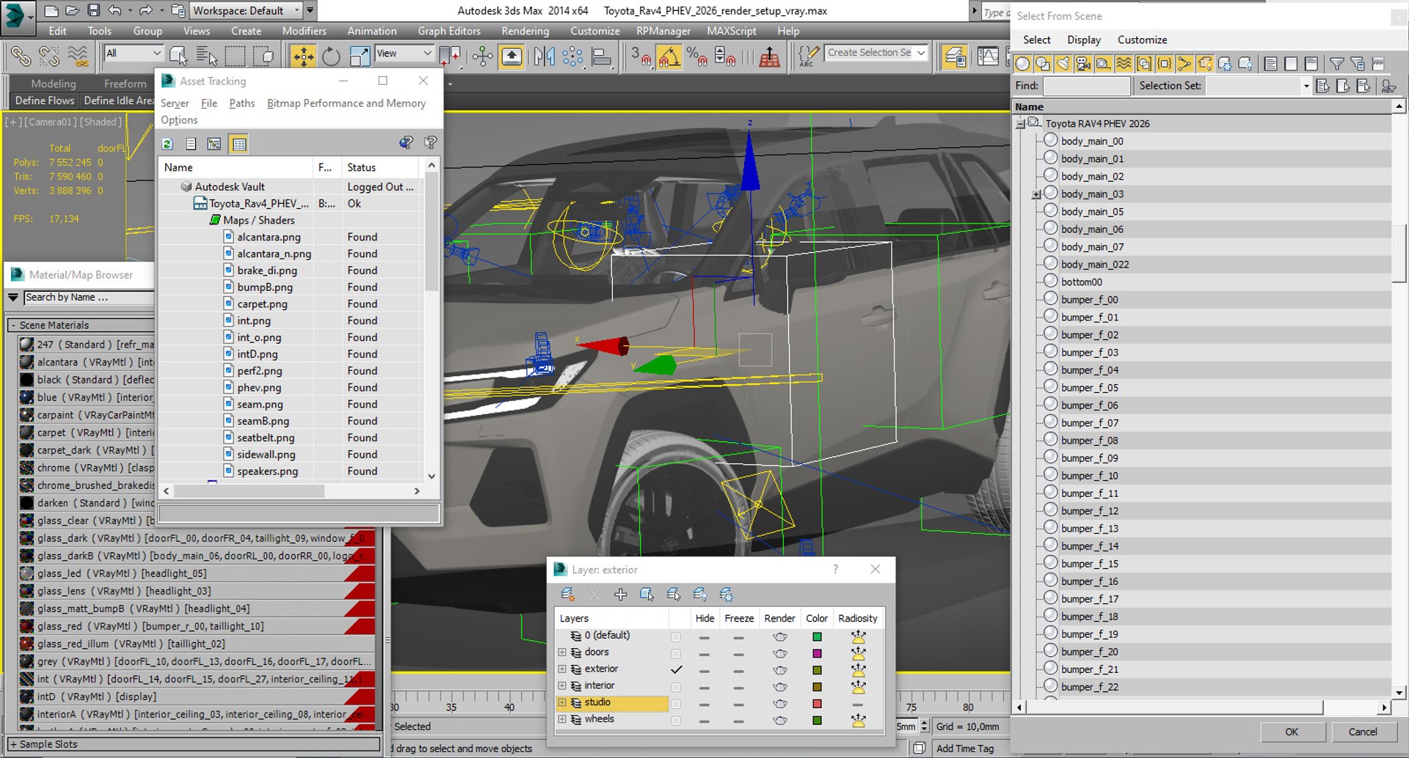The image size is (1409, 758).
Task: Toggle Freeze for the wheels layer
Action: pos(738,721)
